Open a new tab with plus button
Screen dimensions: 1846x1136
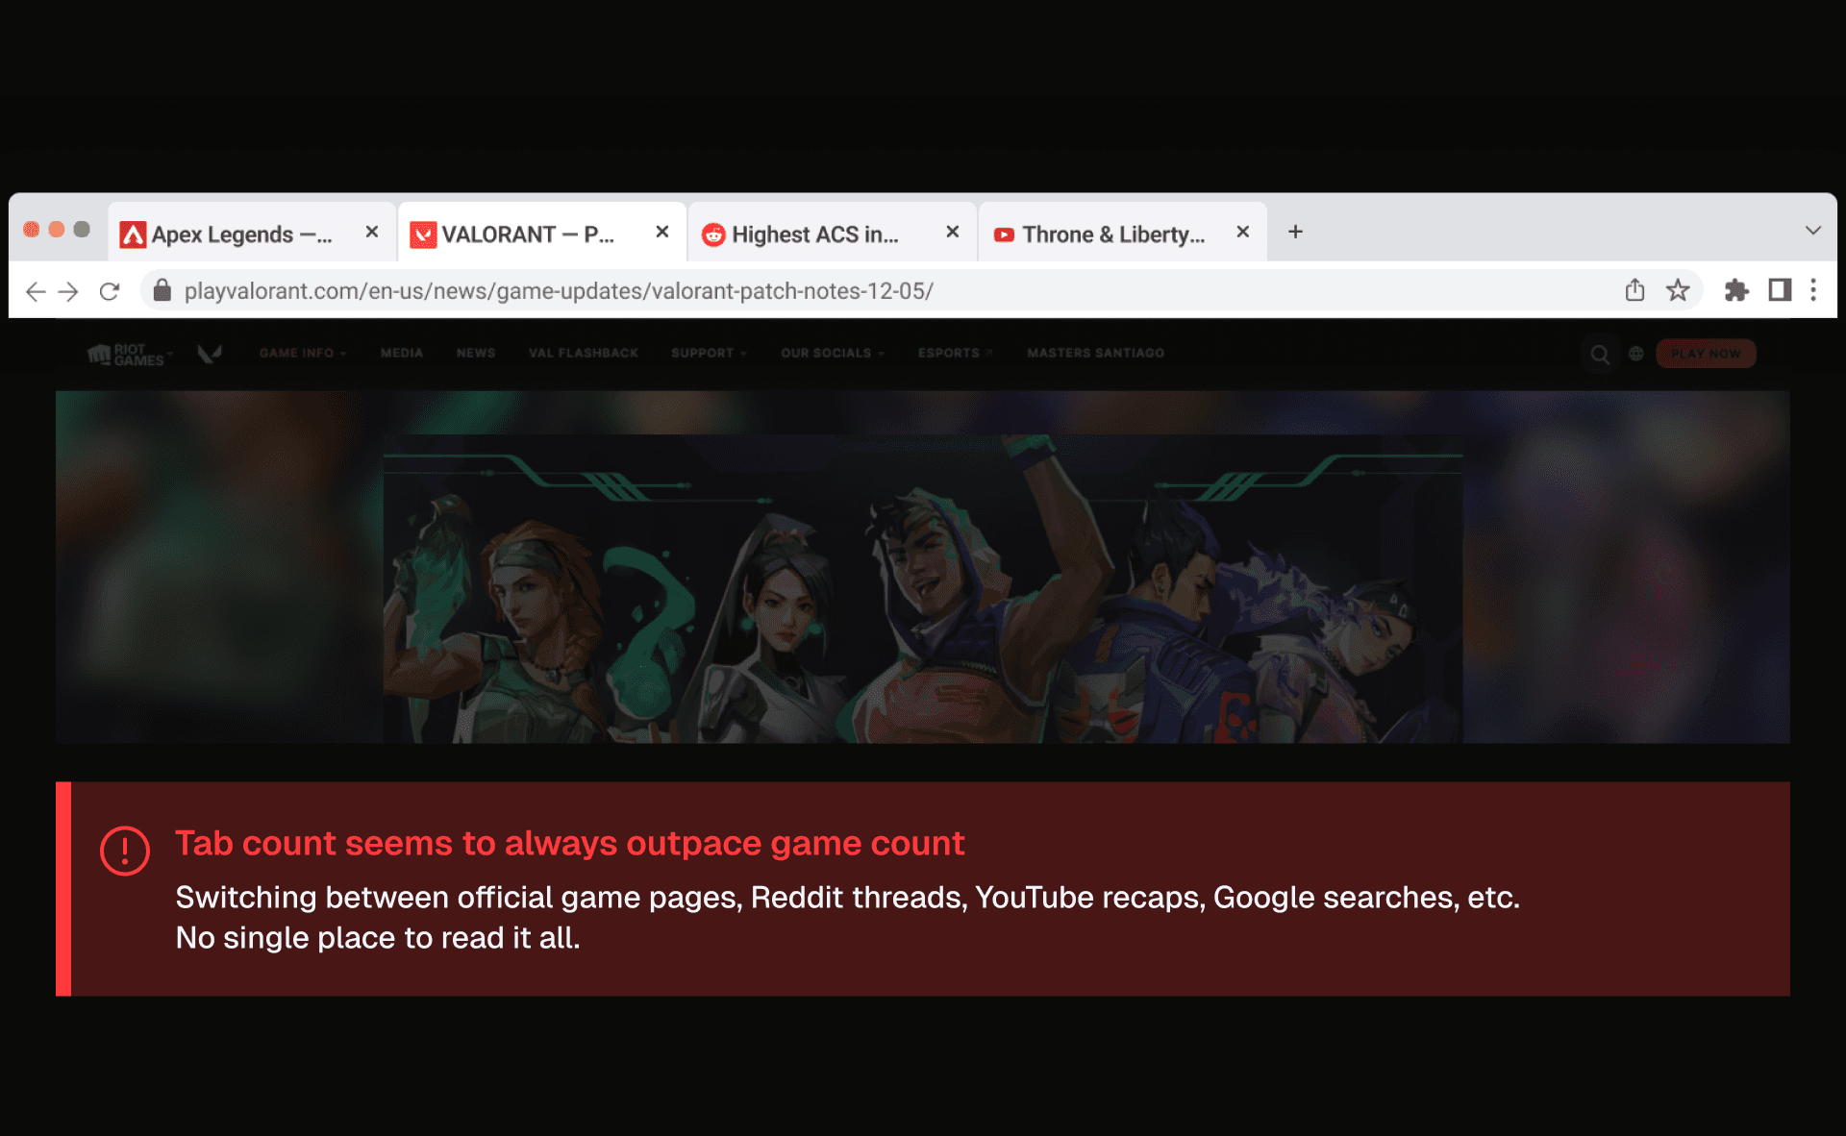(x=1295, y=232)
